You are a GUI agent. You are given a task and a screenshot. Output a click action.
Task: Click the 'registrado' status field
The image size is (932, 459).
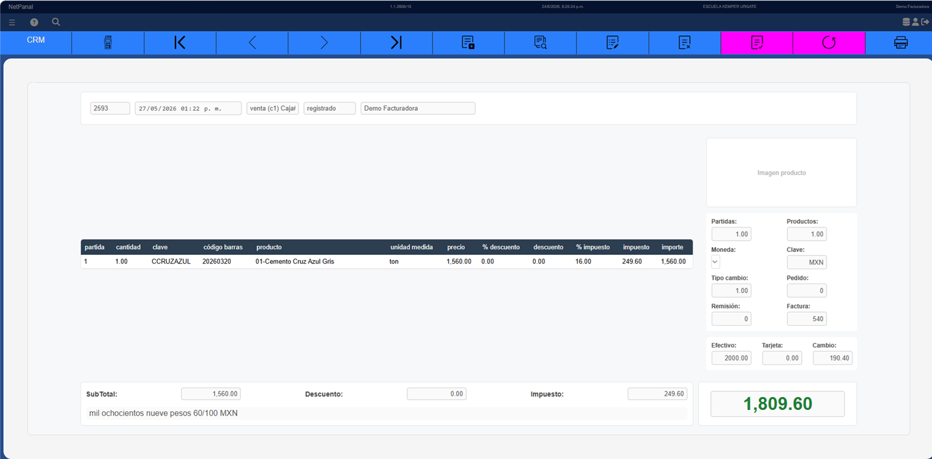(x=329, y=109)
